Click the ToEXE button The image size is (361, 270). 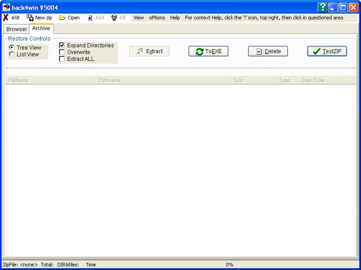(x=208, y=51)
